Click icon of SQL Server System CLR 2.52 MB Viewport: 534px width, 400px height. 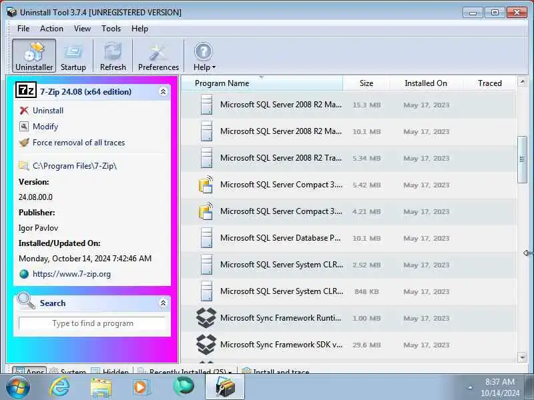pos(207,265)
